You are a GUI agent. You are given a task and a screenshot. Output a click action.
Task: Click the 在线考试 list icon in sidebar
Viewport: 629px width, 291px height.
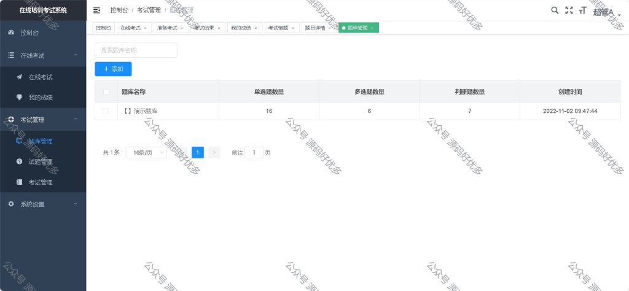coord(11,55)
